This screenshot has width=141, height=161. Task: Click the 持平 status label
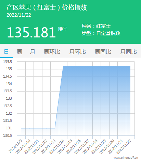point(63,29)
